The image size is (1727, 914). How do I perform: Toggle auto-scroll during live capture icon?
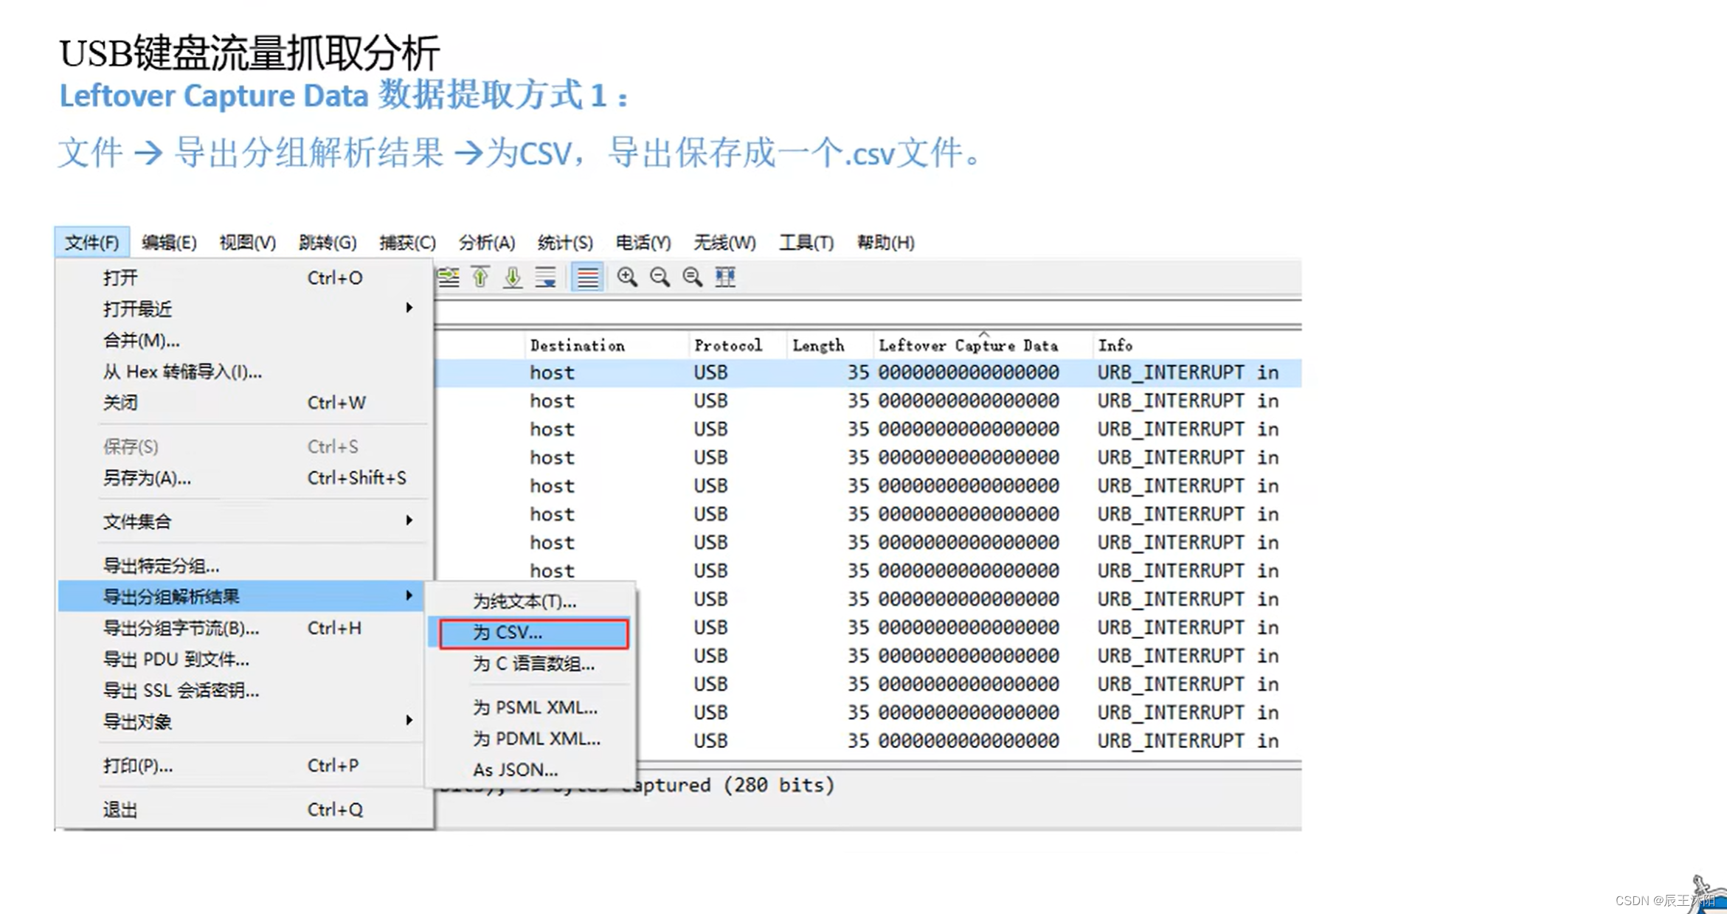tap(546, 277)
